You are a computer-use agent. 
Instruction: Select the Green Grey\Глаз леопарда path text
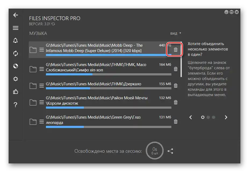tap(93, 120)
